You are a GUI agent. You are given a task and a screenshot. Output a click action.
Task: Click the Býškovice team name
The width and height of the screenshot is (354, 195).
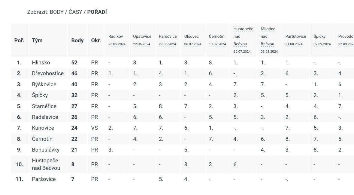pos(44,84)
